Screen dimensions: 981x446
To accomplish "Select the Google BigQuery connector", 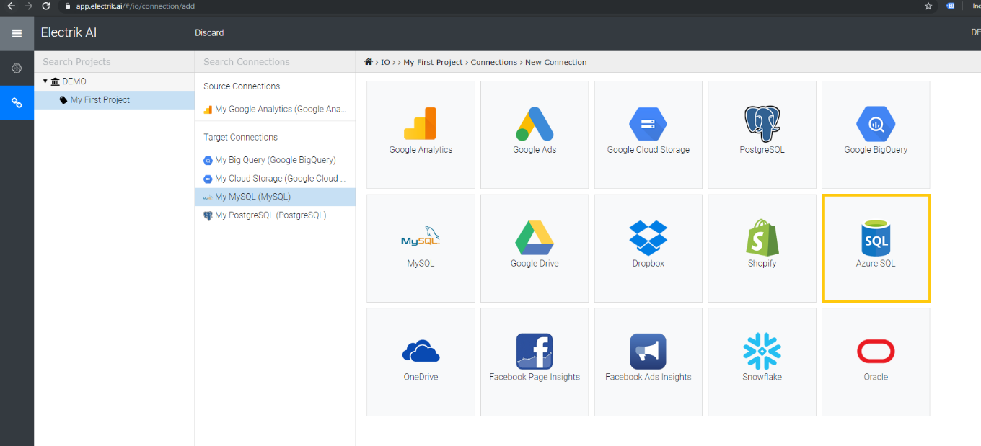I will [876, 134].
